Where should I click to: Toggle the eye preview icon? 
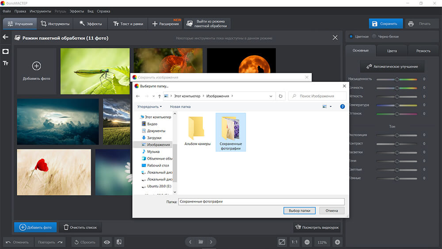coord(107,242)
